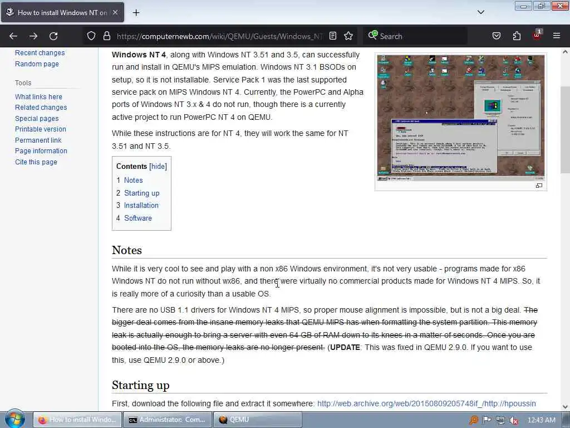The image size is (570, 428).
Task: Click the bold UPDATE text
Action: click(345, 348)
